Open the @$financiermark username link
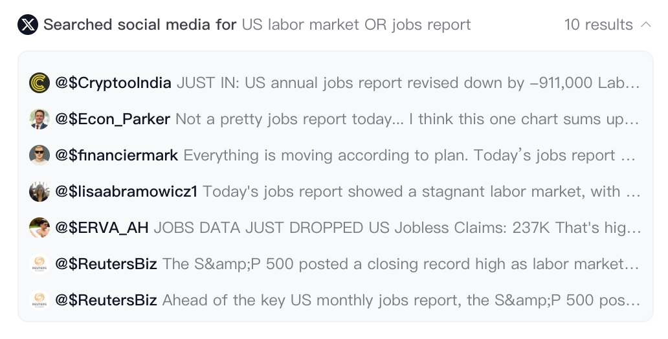 pos(117,155)
